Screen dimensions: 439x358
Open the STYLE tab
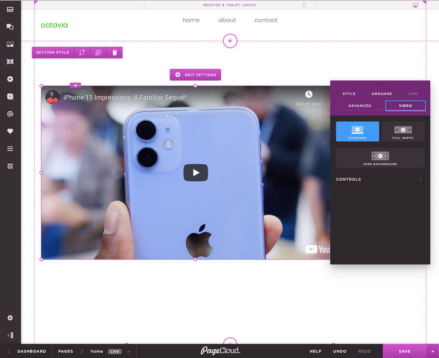click(349, 94)
